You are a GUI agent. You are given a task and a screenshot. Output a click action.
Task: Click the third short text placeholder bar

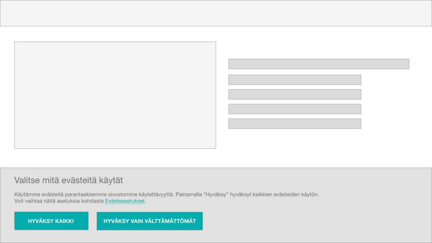pos(294,109)
